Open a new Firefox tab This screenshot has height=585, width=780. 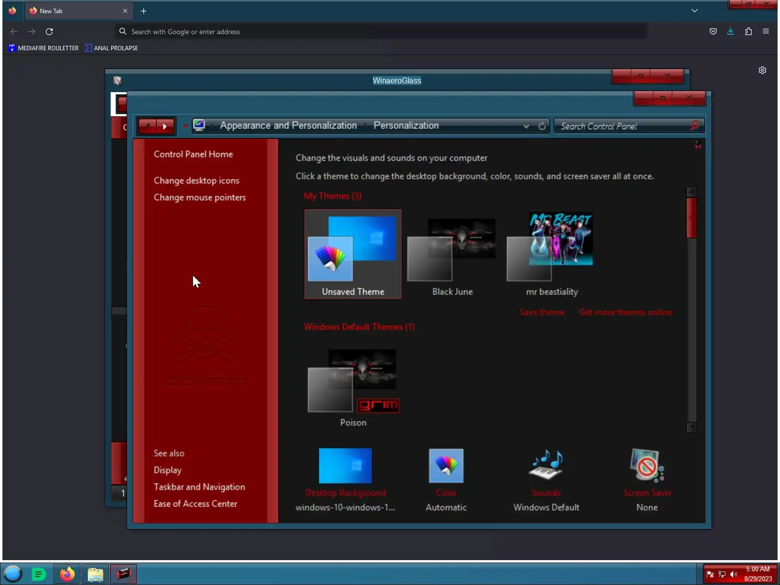point(143,11)
